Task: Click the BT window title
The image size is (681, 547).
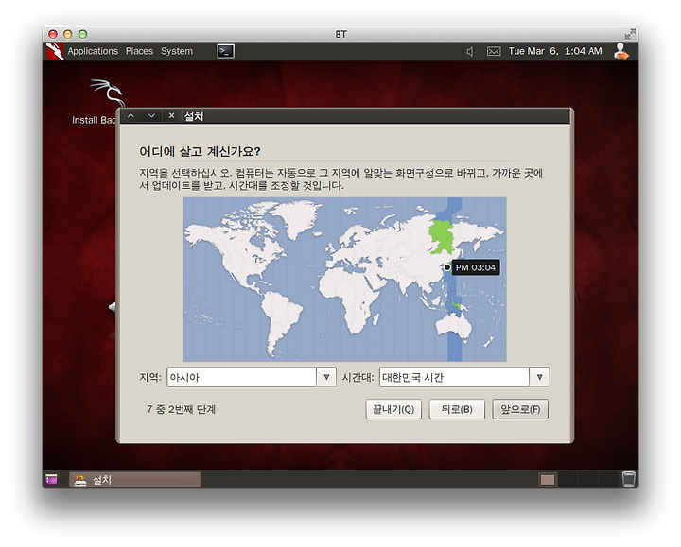Action: click(340, 34)
